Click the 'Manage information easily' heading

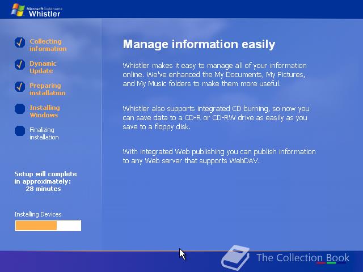[x=199, y=44]
